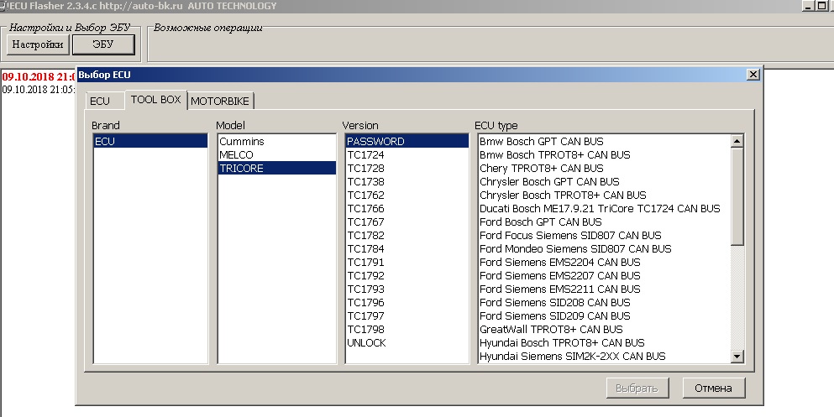This screenshot has width=834, height=417.
Task: Select PASSWORD in the Version list
Action: pos(407,141)
